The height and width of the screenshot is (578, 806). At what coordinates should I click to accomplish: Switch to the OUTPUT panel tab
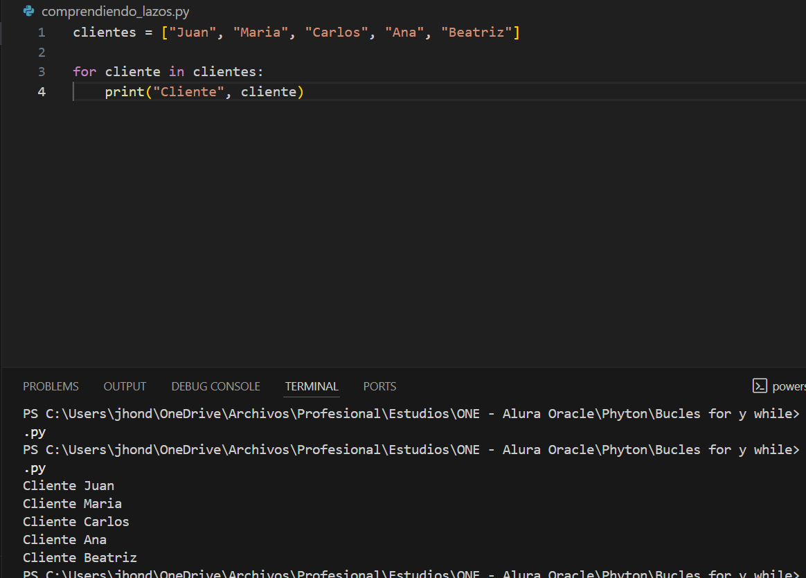pos(125,386)
